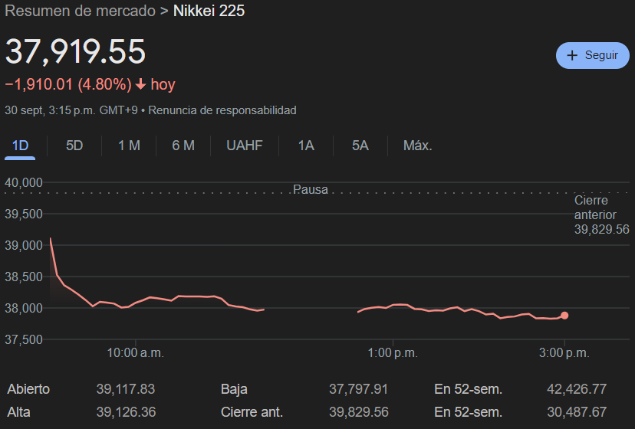
Task: Click the 37,500 y-axis label
Action: [x=24, y=339]
